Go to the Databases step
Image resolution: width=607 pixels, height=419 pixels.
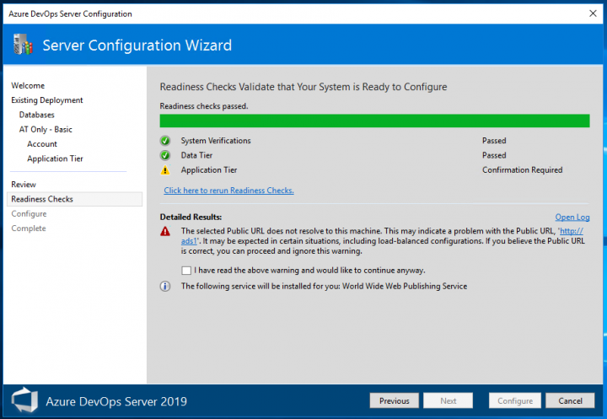(37, 115)
